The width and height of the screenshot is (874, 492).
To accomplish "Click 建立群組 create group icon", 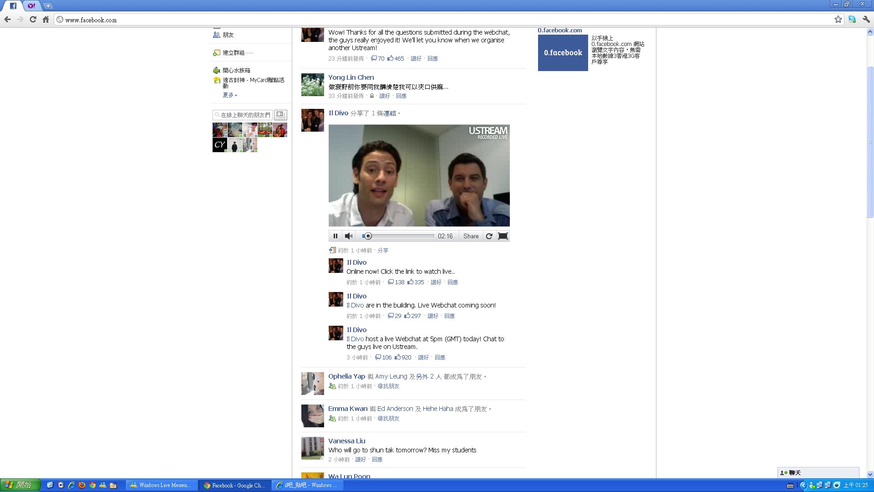I will tap(217, 53).
